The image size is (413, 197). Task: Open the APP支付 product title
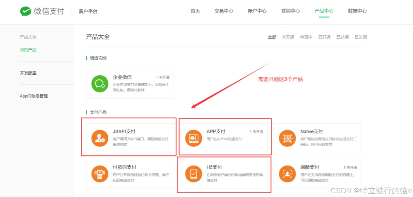tap(216, 131)
